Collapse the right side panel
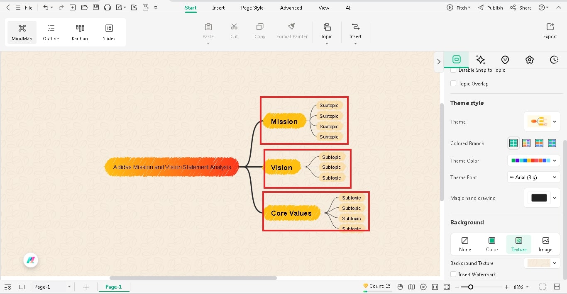 point(439,61)
